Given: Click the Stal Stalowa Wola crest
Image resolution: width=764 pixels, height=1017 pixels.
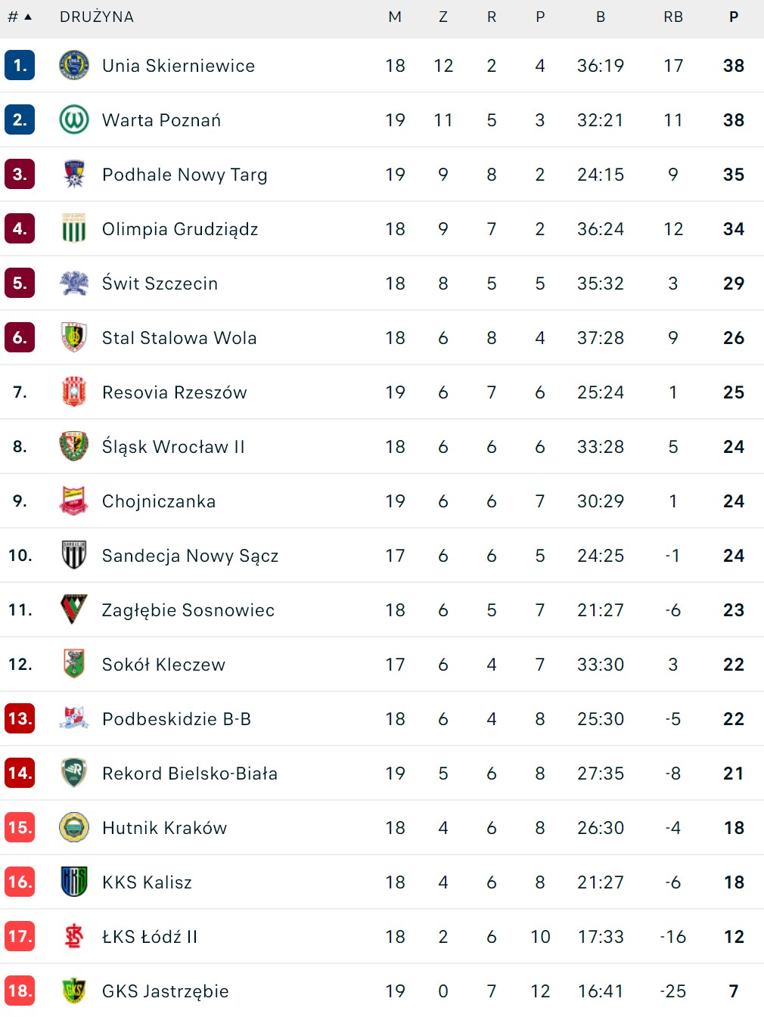Looking at the screenshot, I should coord(74,338).
